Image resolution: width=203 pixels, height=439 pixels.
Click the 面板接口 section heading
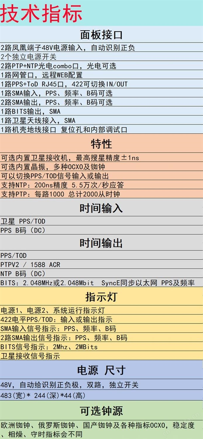tap(101, 35)
